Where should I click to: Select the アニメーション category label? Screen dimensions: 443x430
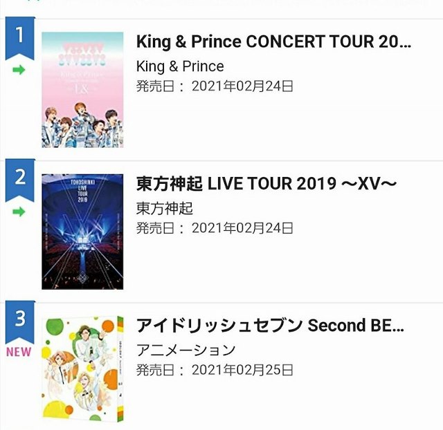point(186,350)
